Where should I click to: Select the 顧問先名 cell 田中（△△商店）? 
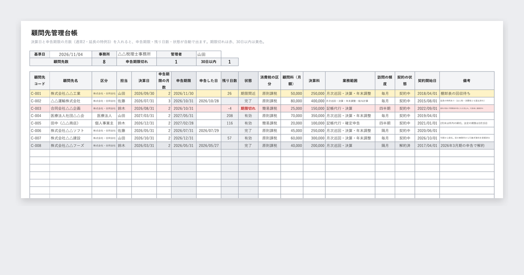[x=71, y=123]
